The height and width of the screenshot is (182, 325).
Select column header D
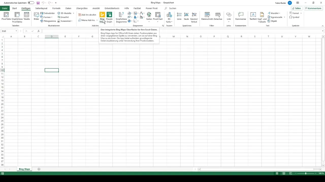(52, 37)
